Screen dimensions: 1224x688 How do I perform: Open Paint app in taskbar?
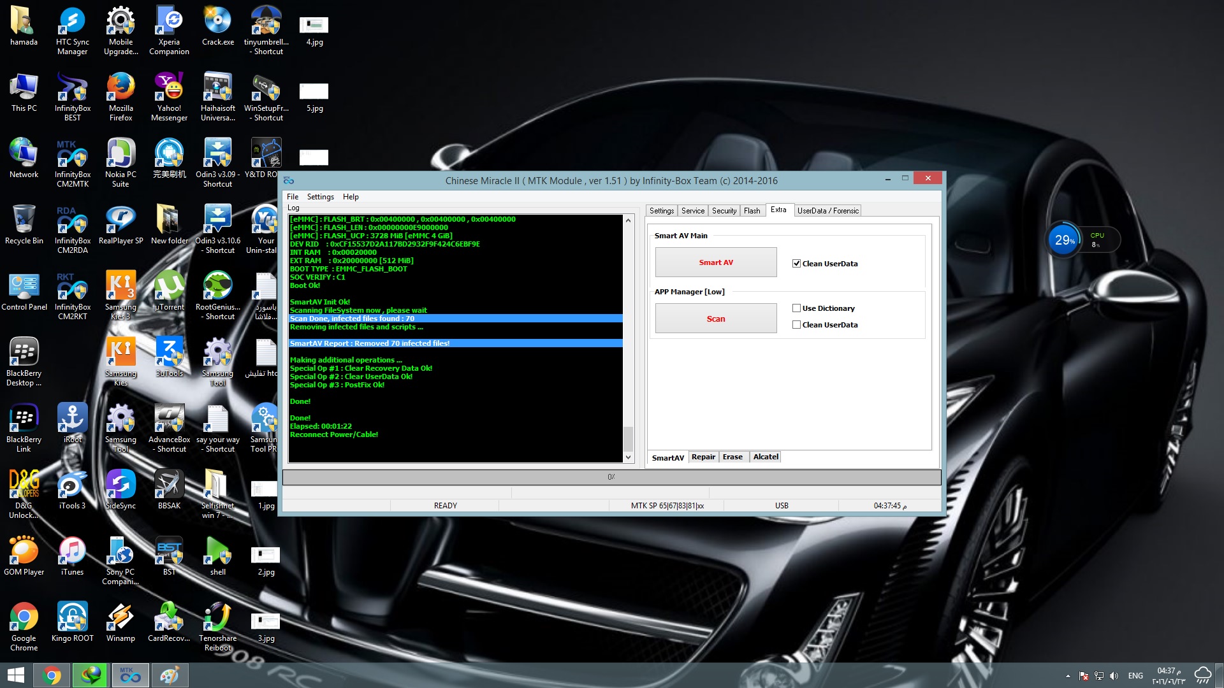(169, 675)
